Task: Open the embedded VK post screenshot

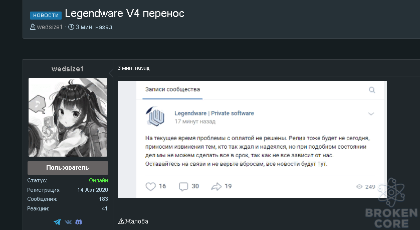Action: (252, 139)
